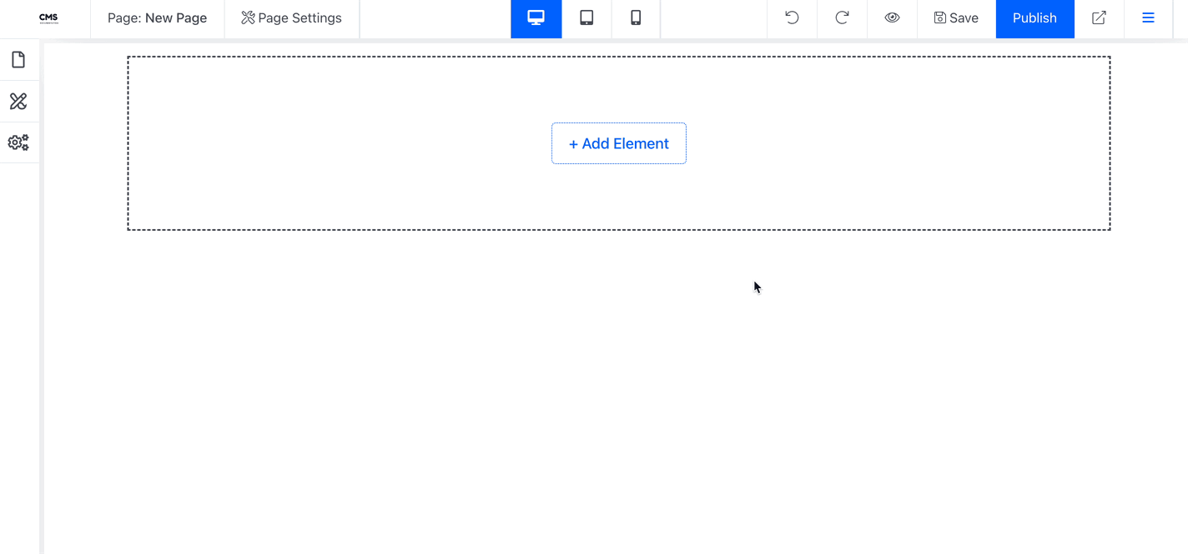
Task: Click the Redo icon in the toolbar
Action: point(842,17)
